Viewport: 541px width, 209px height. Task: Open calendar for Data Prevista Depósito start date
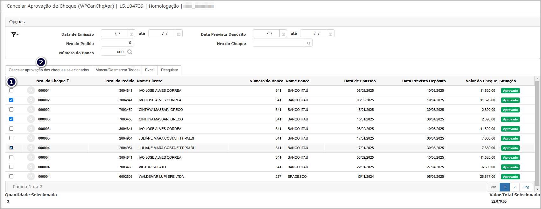point(283,34)
